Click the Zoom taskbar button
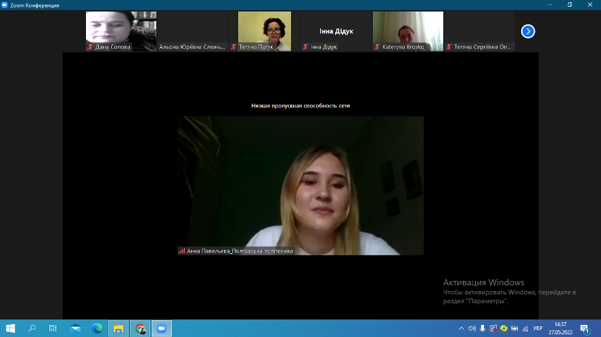The image size is (601, 337). click(161, 328)
